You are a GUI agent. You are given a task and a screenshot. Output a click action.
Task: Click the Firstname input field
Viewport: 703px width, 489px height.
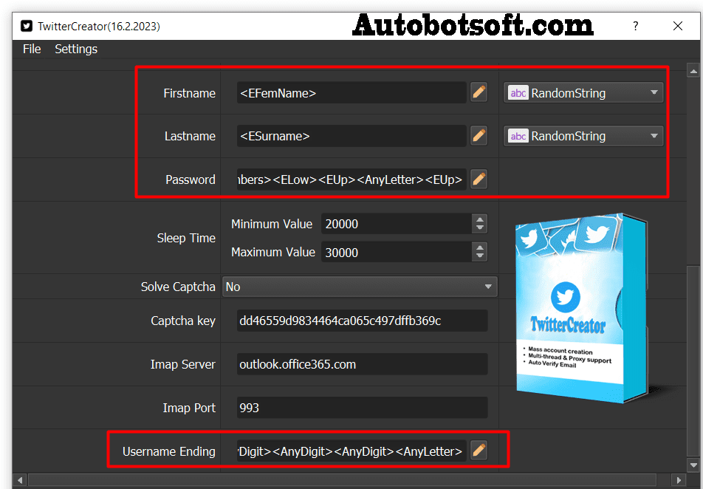[x=351, y=93]
